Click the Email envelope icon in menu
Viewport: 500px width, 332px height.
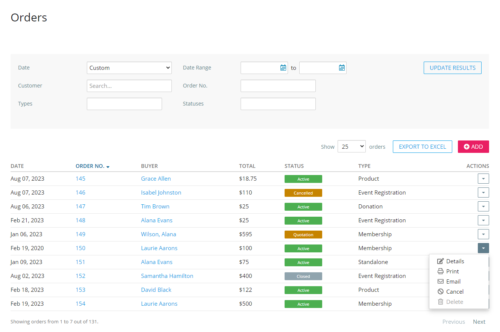(x=440, y=282)
